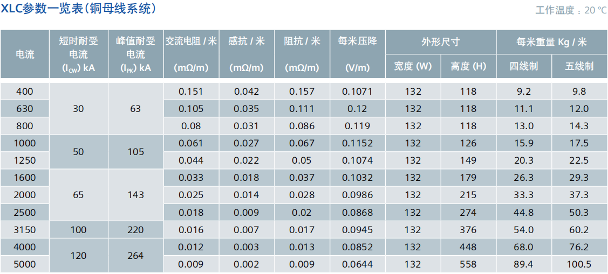608x274 pixels.
Task: Click the XLC参数一览表 table title
Action: click(x=79, y=9)
